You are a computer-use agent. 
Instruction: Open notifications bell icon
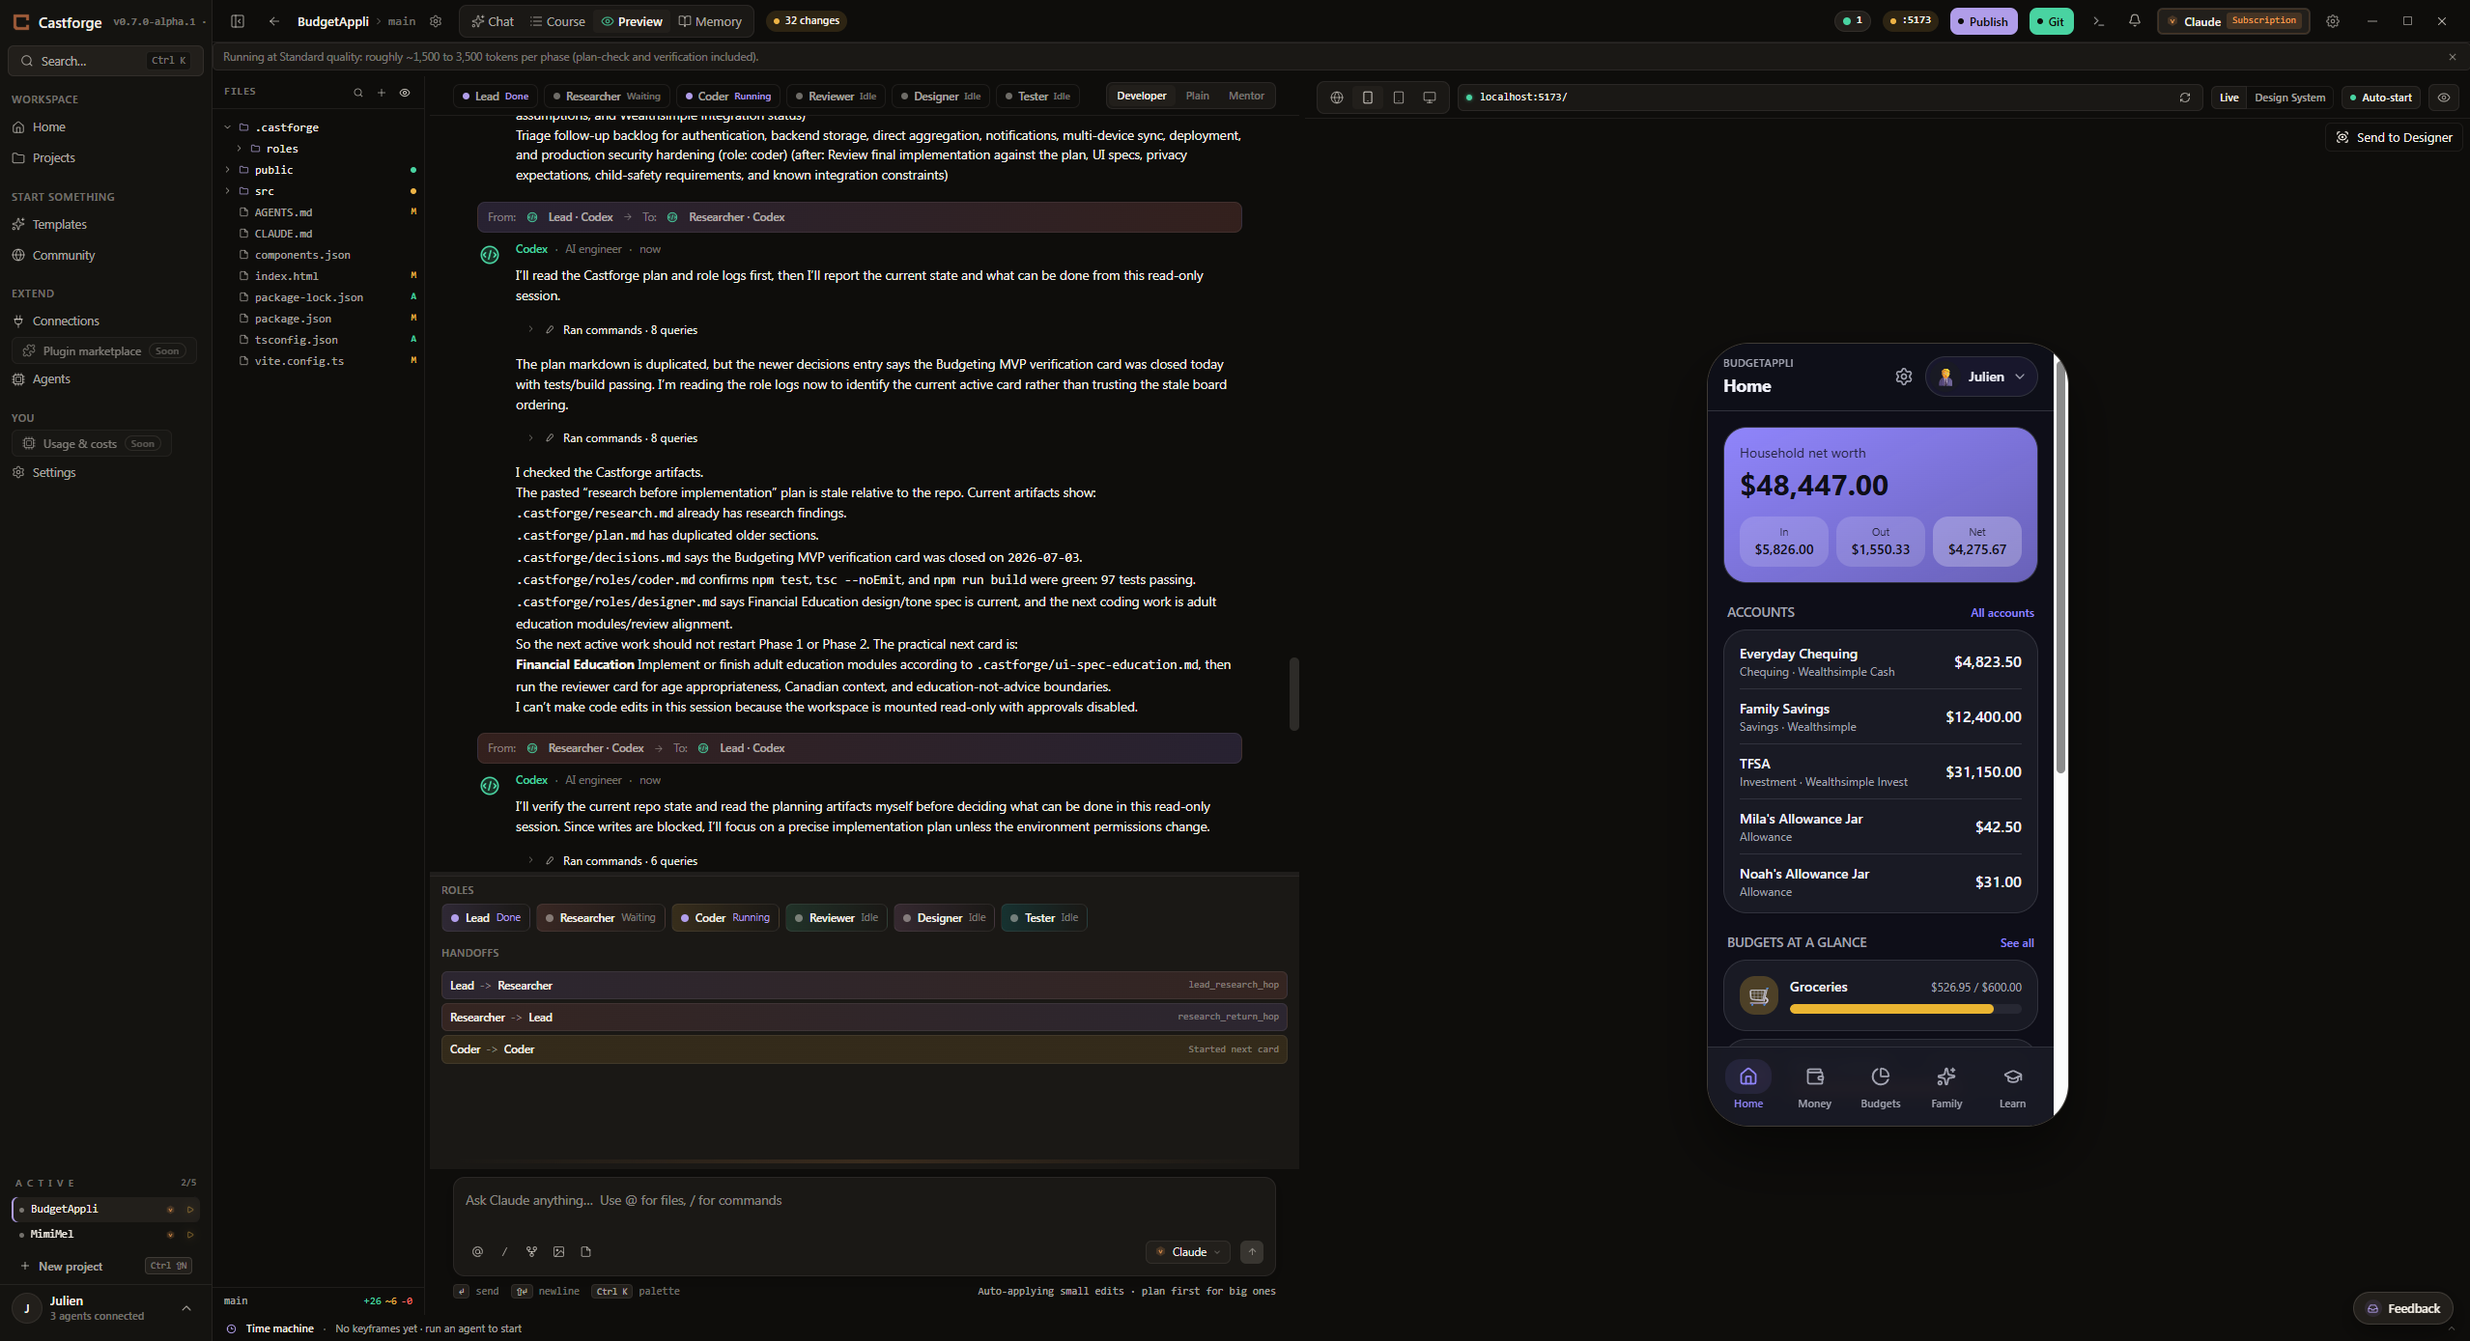pos(2135,21)
